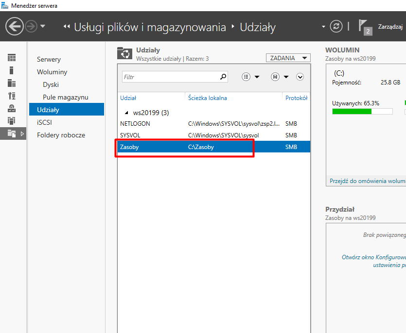This screenshot has height=333, width=406.
Task: Click the back navigation arrow
Action: click(x=15, y=26)
